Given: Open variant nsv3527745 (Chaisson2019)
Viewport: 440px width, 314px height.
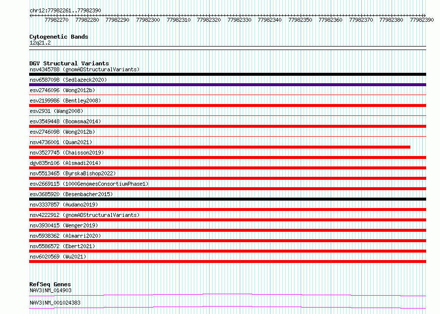Looking at the screenshot, I should pyautogui.click(x=67, y=153).
